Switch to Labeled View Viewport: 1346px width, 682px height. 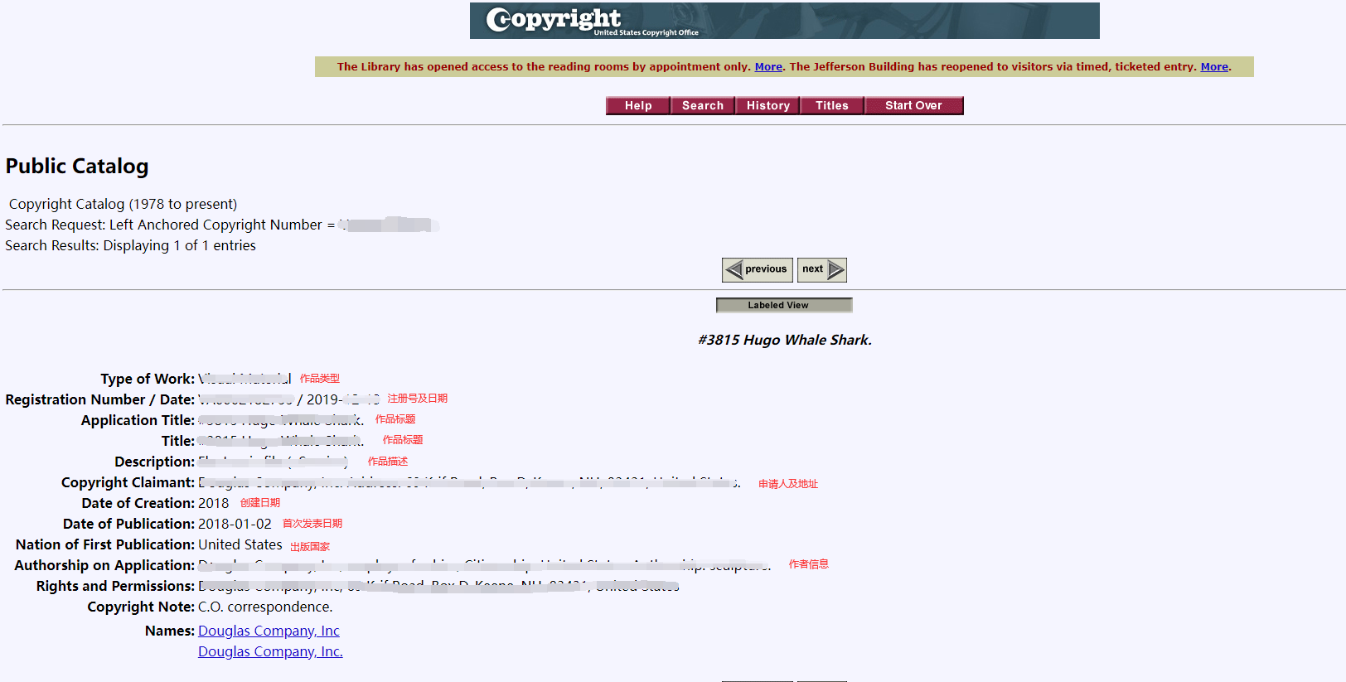[x=784, y=305]
